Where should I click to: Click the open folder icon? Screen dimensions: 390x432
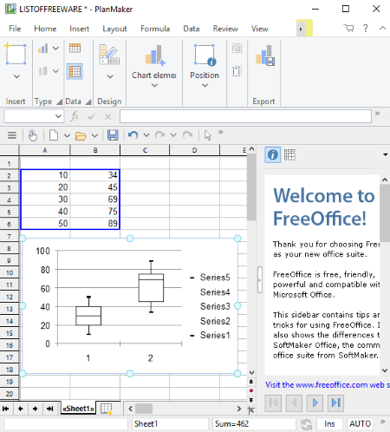click(x=81, y=135)
